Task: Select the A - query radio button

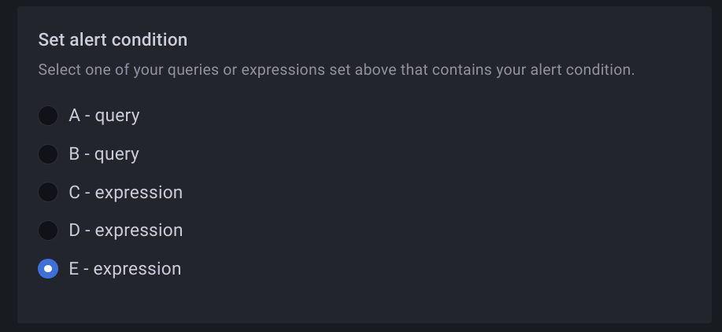Action: pyautogui.click(x=48, y=116)
